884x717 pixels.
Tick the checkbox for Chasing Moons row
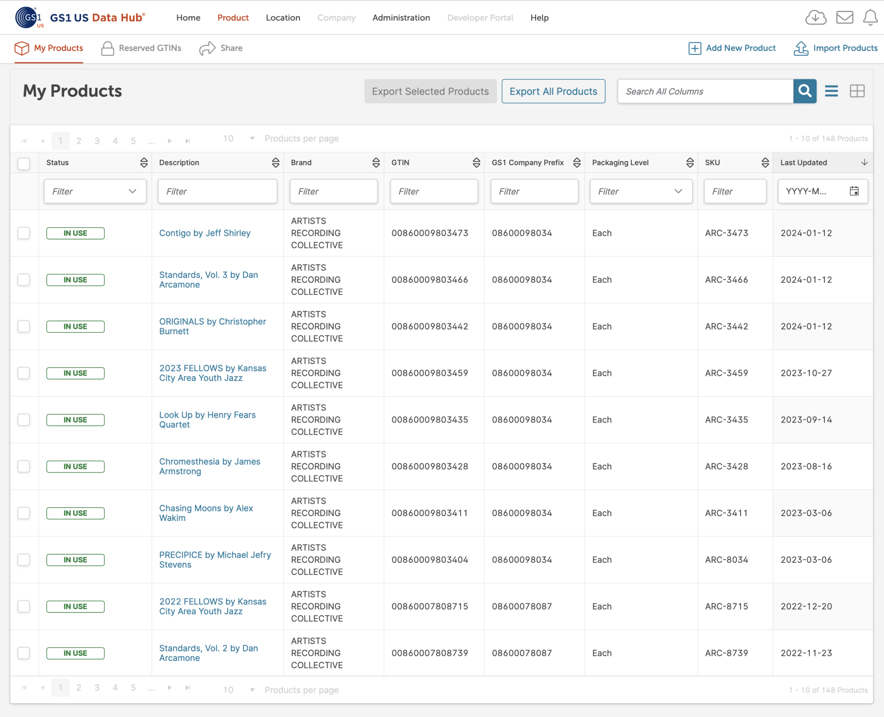(x=24, y=513)
